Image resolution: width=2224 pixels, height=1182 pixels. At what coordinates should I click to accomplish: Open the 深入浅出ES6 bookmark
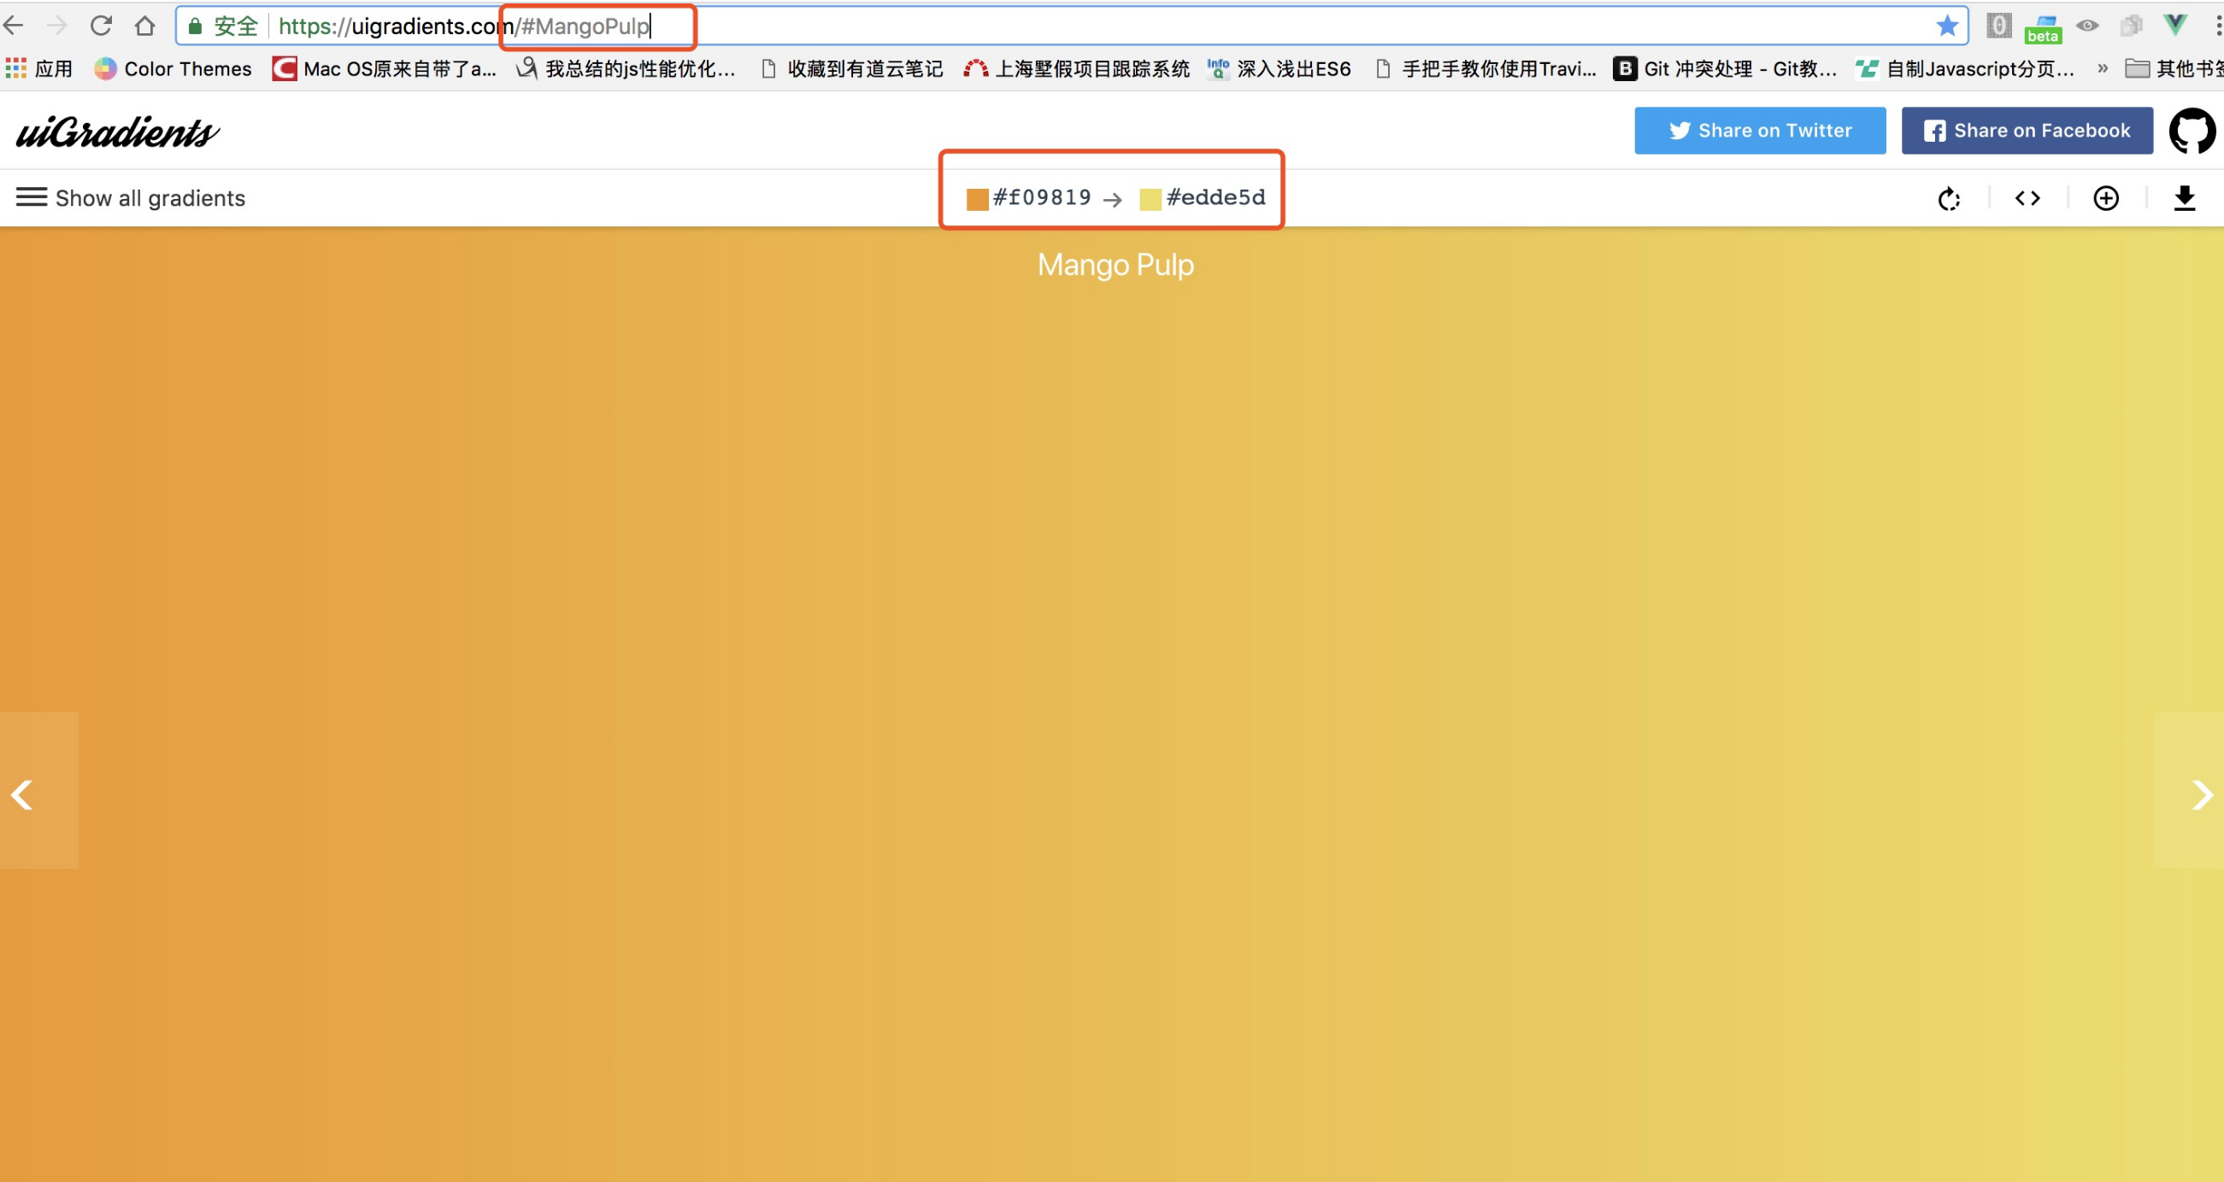coord(1278,68)
